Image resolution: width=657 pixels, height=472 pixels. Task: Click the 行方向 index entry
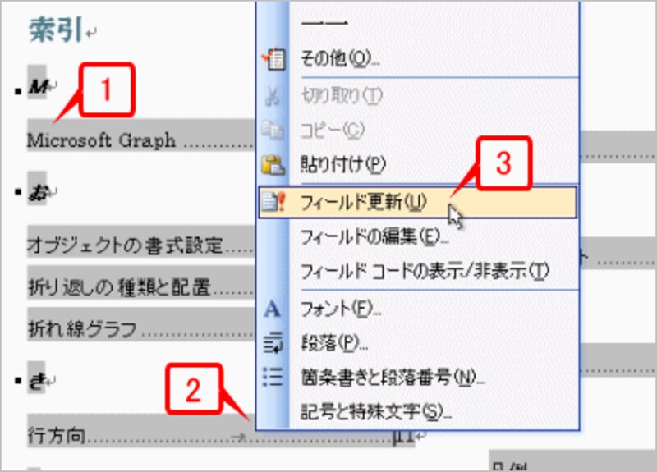click(x=57, y=436)
